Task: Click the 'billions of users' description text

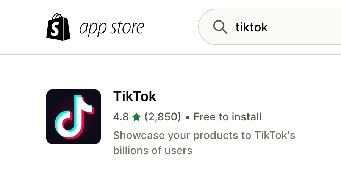Action: [x=153, y=150]
